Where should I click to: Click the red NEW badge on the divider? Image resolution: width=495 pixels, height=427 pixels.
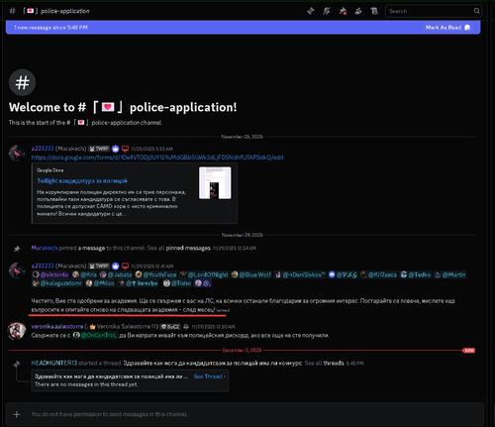tap(469, 351)
